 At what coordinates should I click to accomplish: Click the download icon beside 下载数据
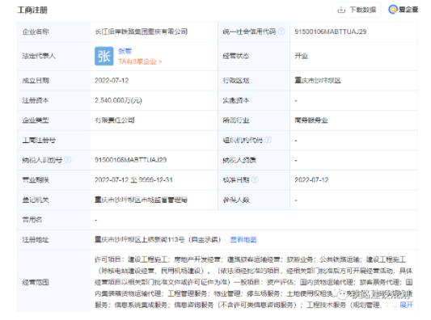coord(341,10)
